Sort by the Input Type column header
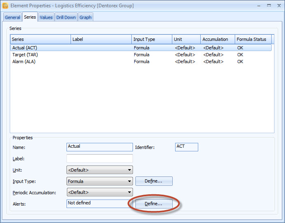 pyautogui.click(x=152, y=39)
